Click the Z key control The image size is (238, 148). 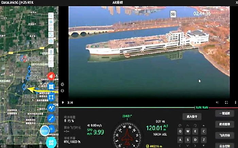pos(204,139)
